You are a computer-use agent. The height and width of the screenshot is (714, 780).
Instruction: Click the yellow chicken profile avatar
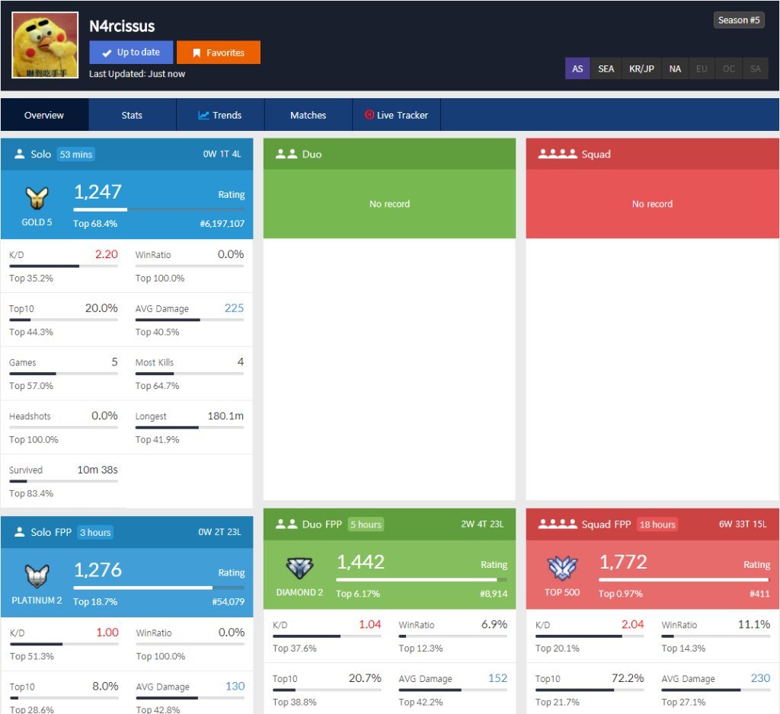coord(45,45)
